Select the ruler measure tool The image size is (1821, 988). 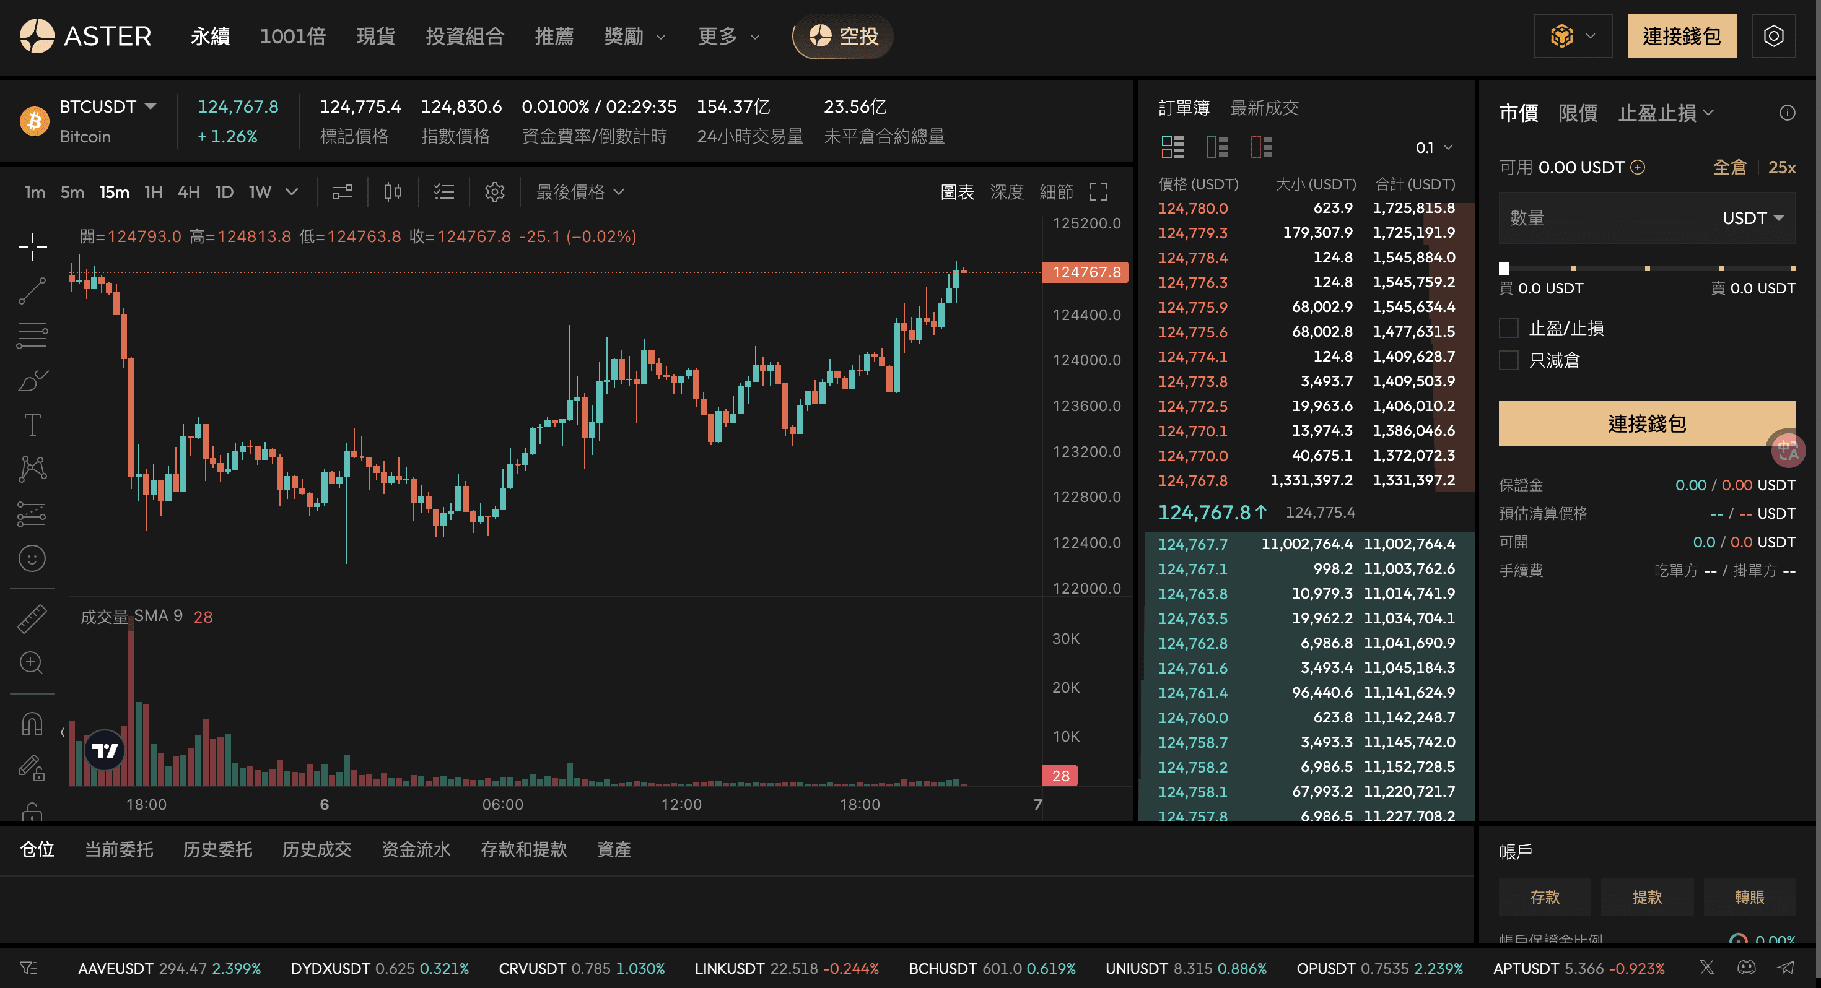(32, 618)
